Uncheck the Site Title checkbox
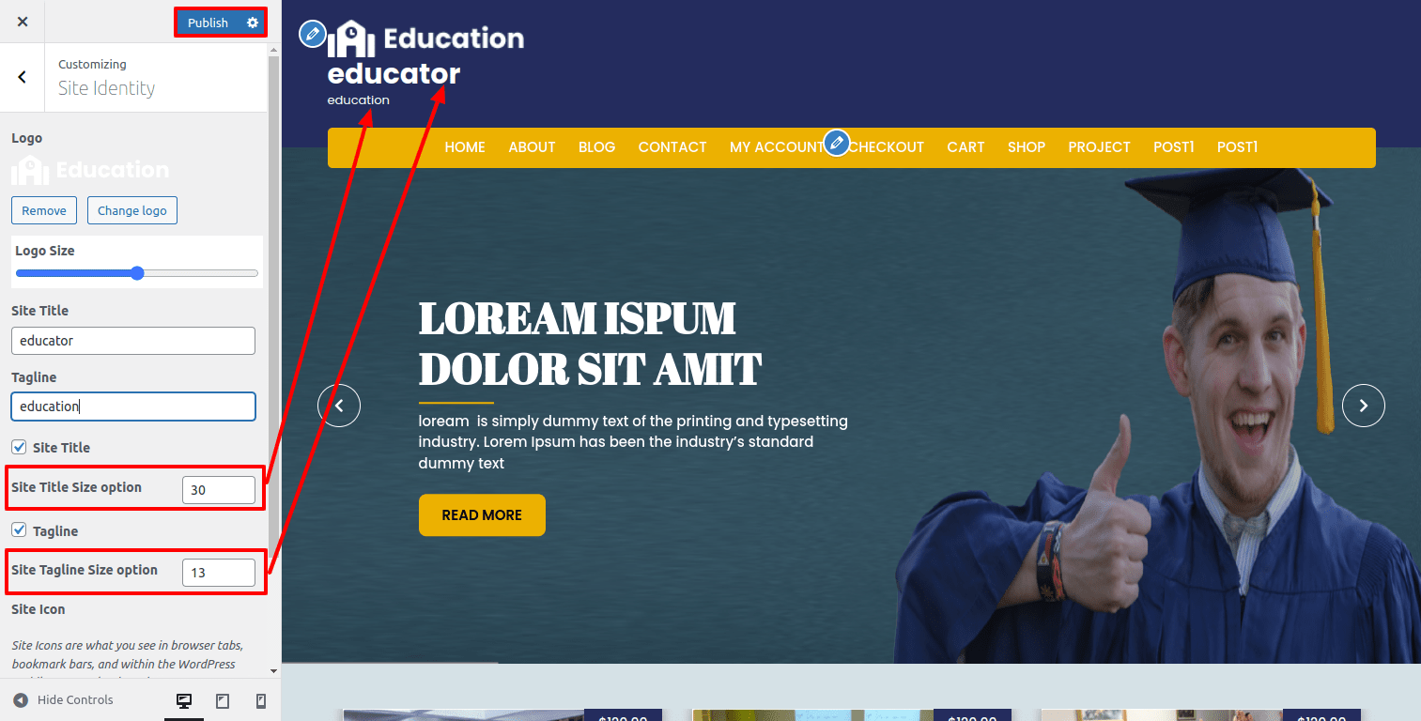The image size is (1421, 721). (x=19, y=447)
